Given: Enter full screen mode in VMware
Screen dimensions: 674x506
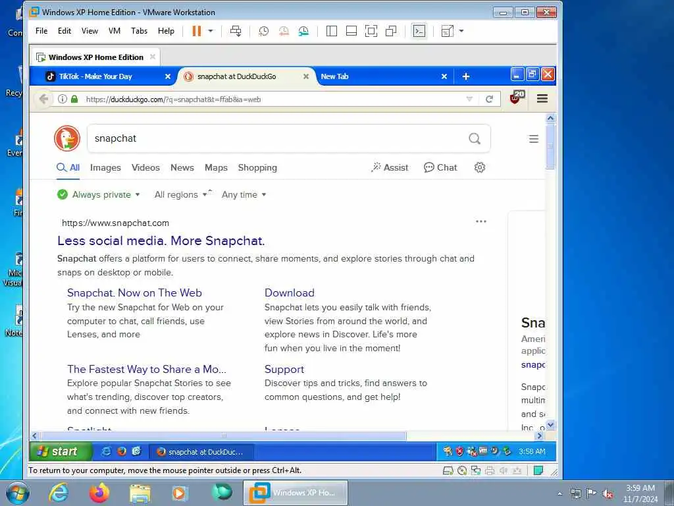Looking at the screenshot, I should 371,31.
